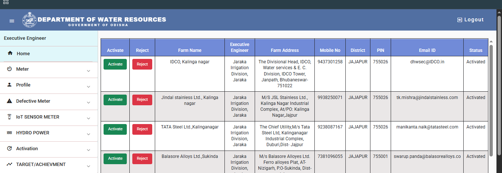
Task: Click the DEPARTMENT OF WATER RESOURCES title
Action: pyautogui.click(x=102, y=20)
